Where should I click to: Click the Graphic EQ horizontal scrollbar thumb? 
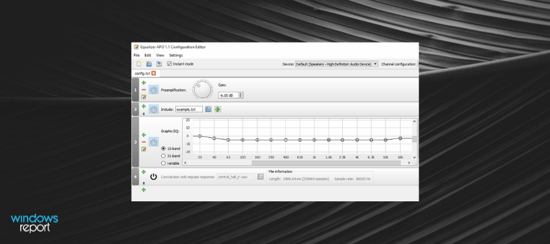(x=326, y=163)
